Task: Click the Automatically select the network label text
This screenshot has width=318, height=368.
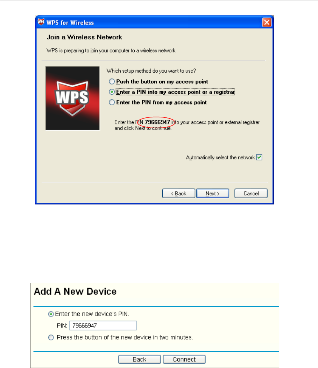Action: [220, 158]
